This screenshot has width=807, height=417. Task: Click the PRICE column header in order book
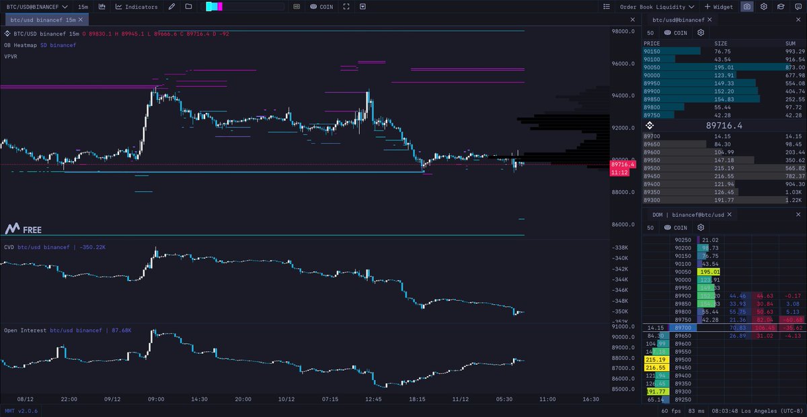tap(652, 43)
